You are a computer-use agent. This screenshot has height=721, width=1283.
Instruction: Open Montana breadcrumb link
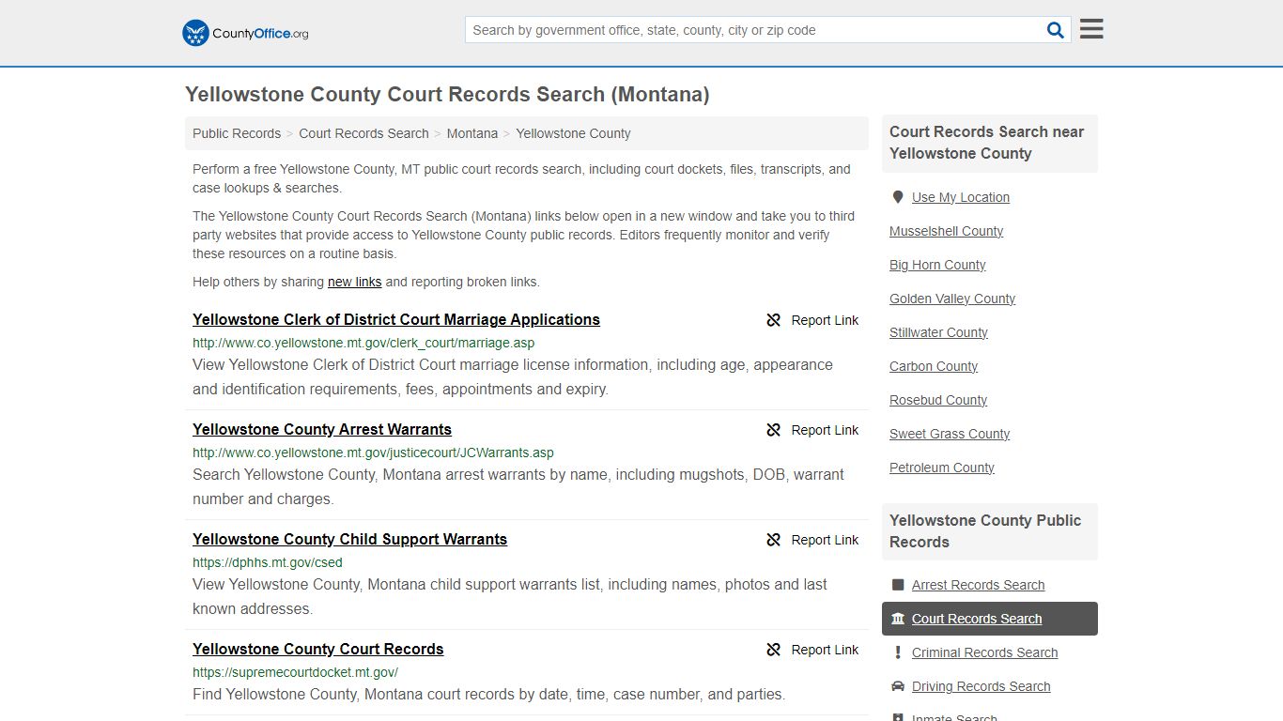coord(472,133)
